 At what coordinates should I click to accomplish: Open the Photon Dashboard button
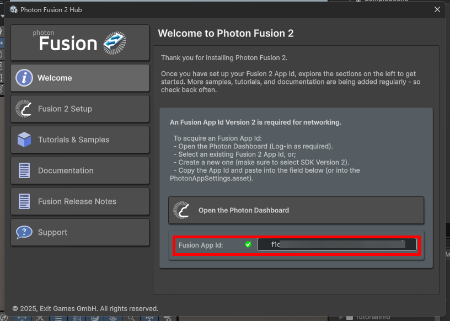tap(296, 210)
